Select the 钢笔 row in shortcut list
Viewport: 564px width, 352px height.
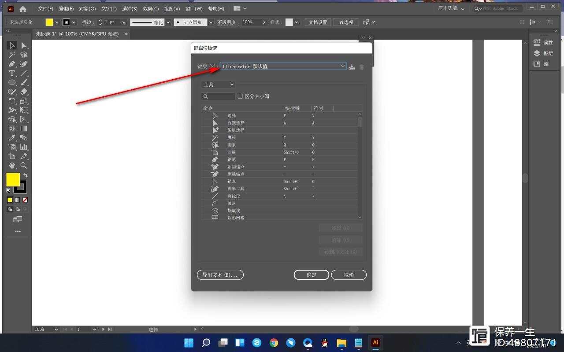[x=279, y=159]
